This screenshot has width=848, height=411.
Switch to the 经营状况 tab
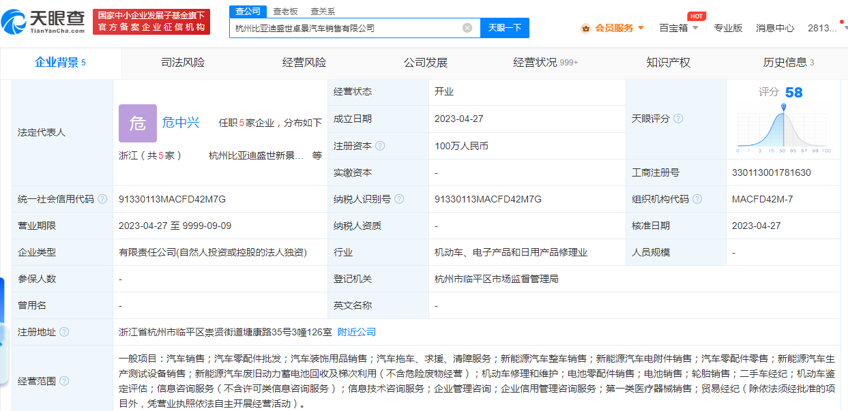click(x=546, y=63)
